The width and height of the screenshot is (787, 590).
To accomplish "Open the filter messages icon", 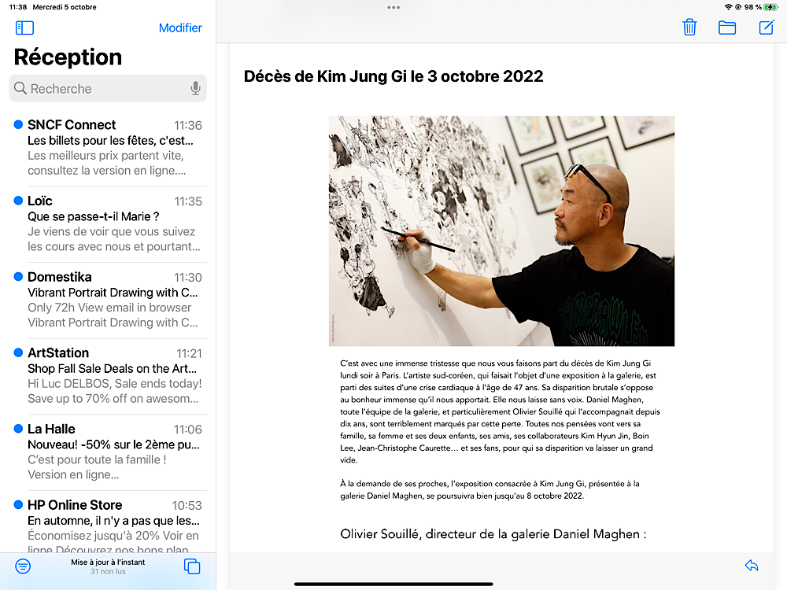I will [x=23, y=566].
